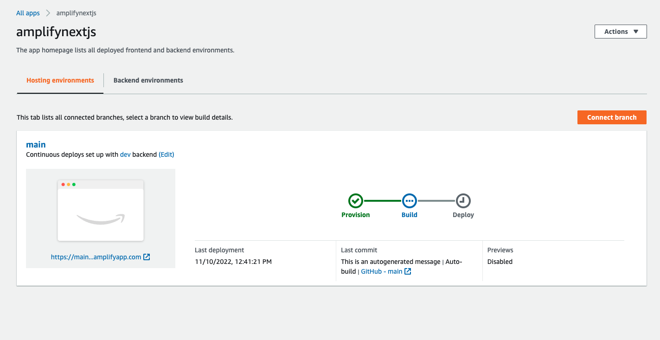Open the dev backend link

(x=125, y=154)
